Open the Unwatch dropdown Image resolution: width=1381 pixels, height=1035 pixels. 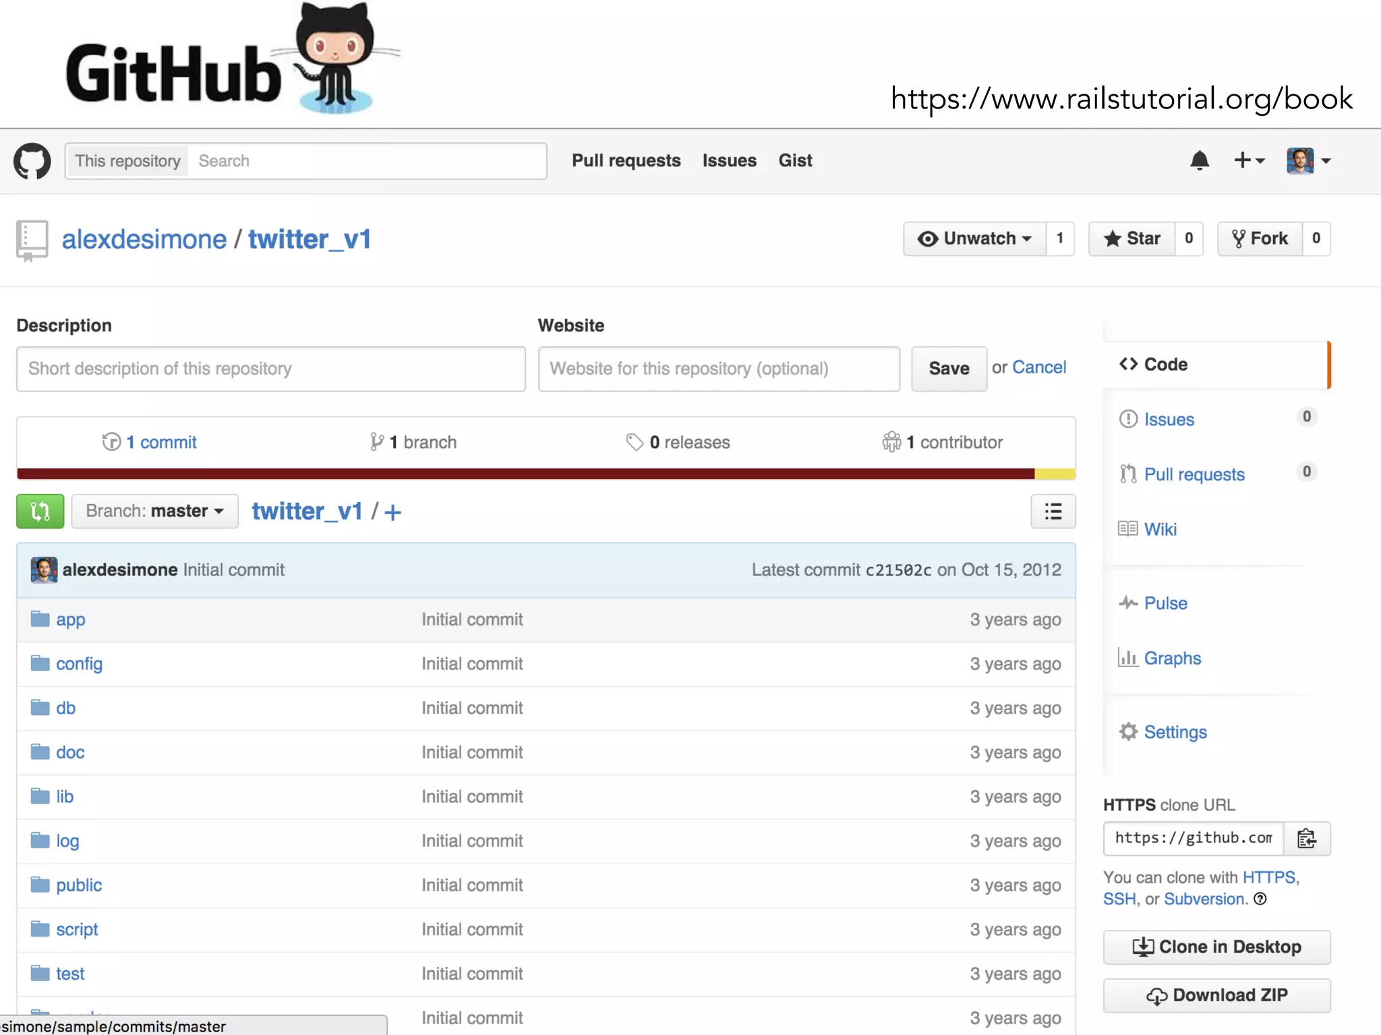[x=975, y=239]
